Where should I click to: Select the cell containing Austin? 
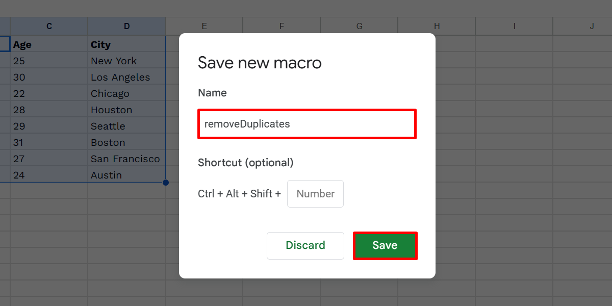pos(126,175)
